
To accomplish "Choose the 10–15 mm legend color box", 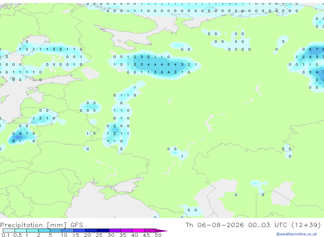I will (x=68, y=231).
